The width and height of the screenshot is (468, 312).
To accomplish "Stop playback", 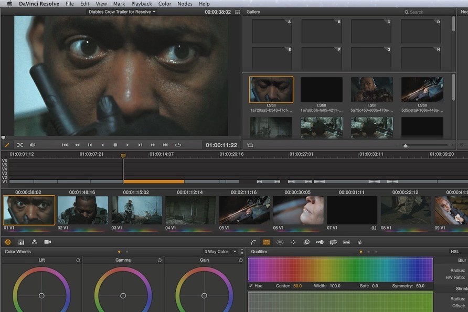I will (115, 145).
